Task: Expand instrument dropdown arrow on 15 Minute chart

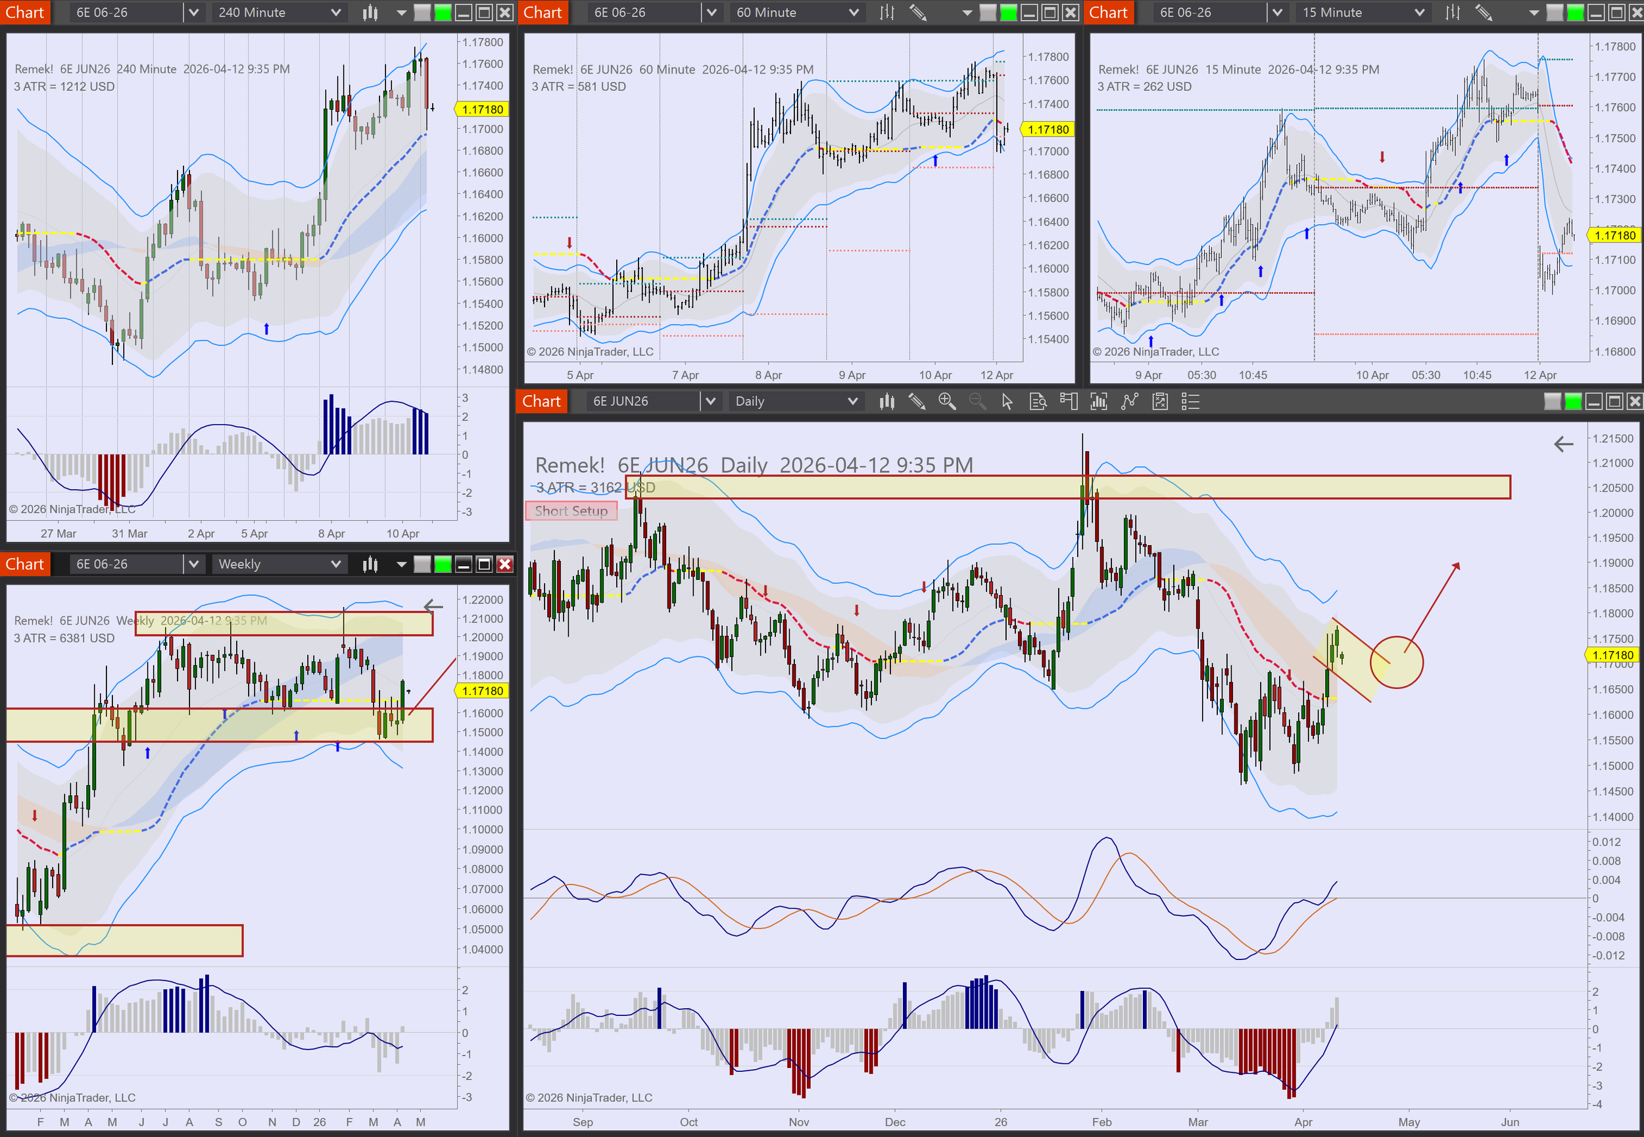Action: tap(1277, 13)
